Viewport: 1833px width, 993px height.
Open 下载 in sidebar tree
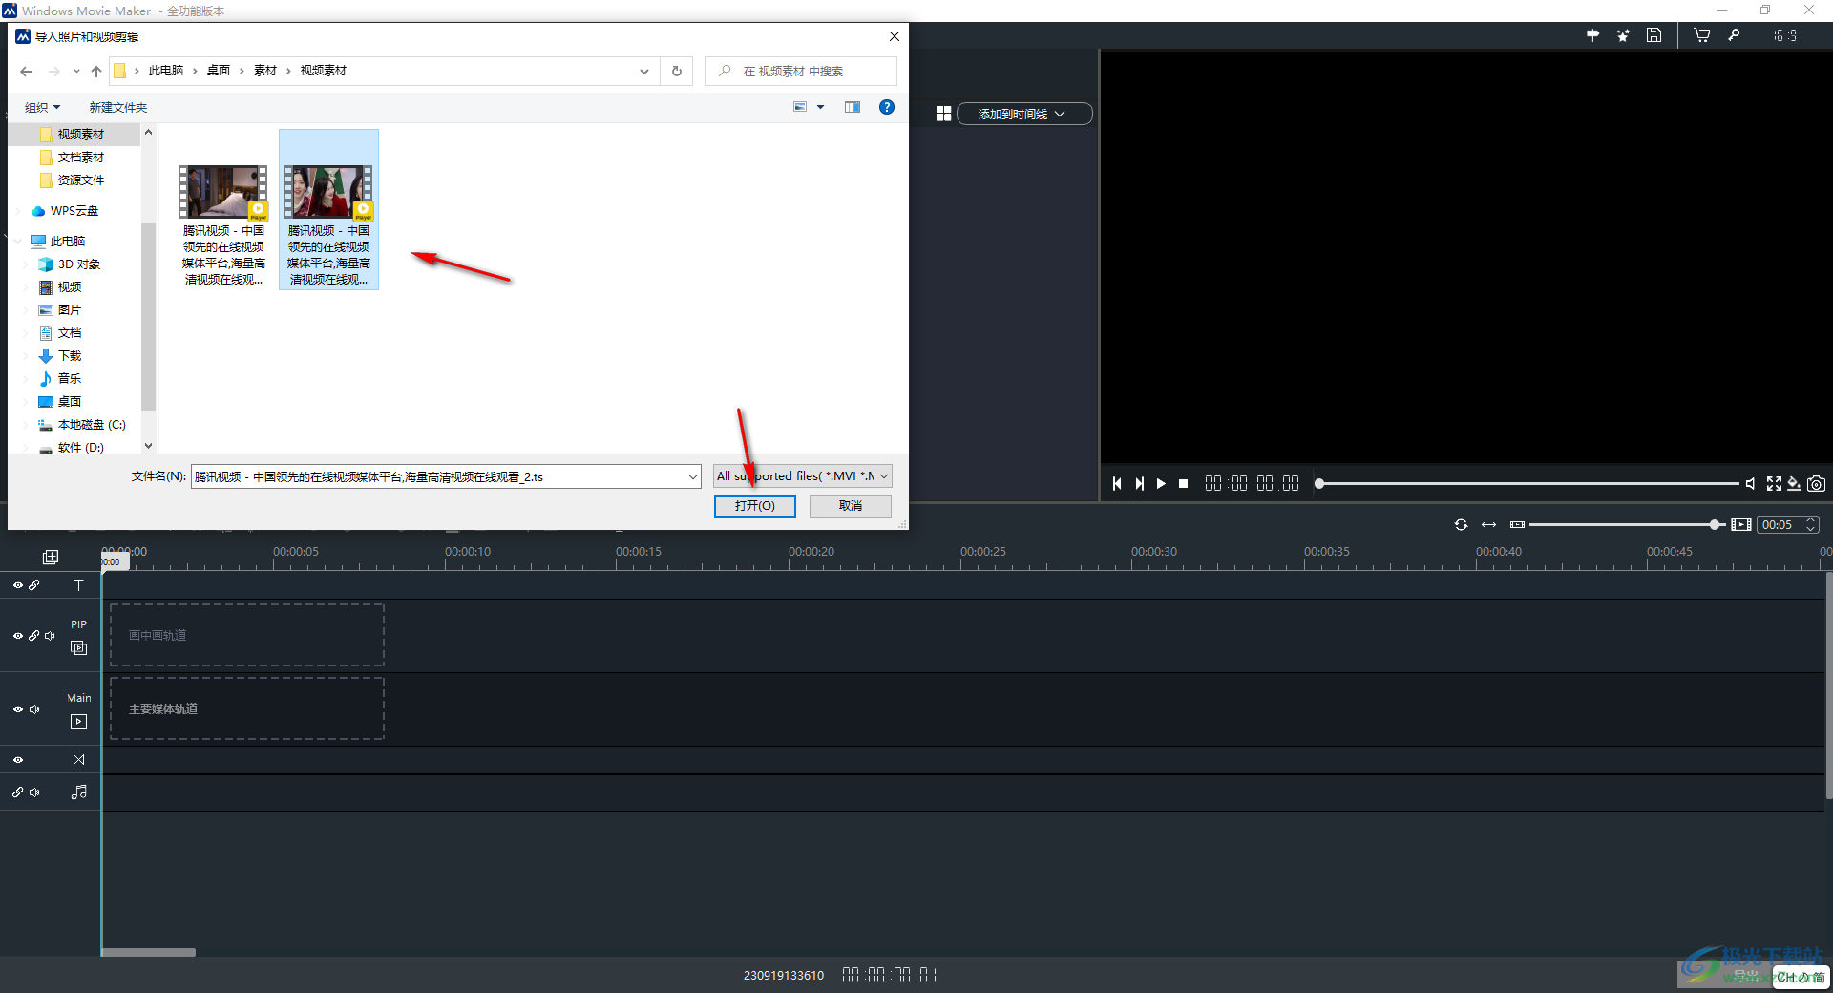coord(70,356)
